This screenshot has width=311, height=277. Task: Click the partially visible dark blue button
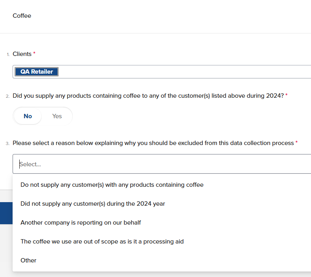tap(6, 213)
